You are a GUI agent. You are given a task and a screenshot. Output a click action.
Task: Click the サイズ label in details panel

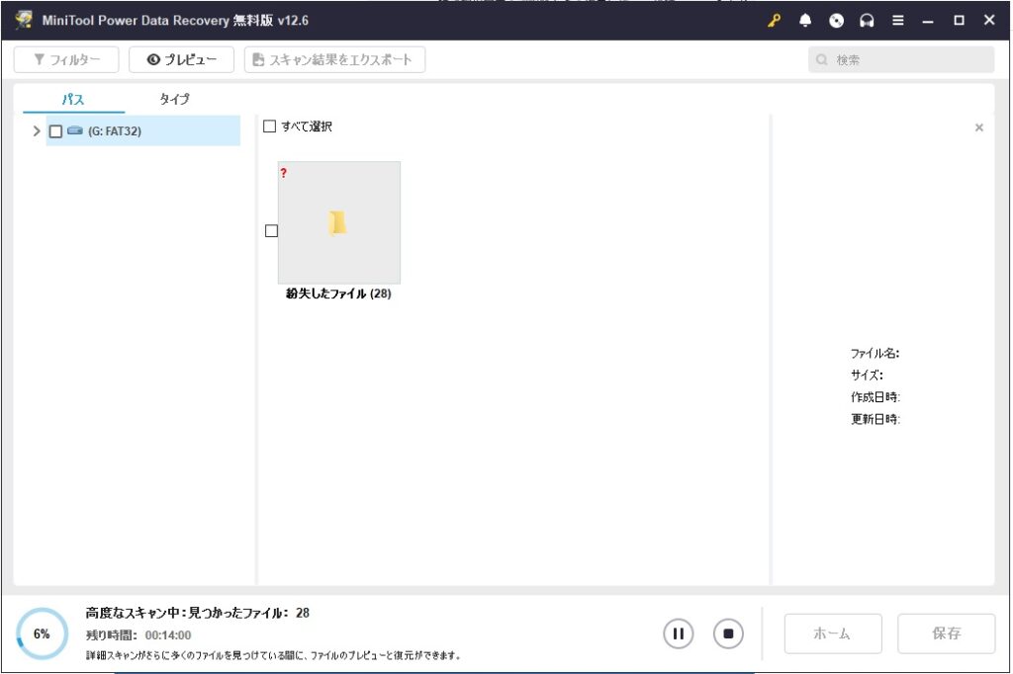click(867, 376)
